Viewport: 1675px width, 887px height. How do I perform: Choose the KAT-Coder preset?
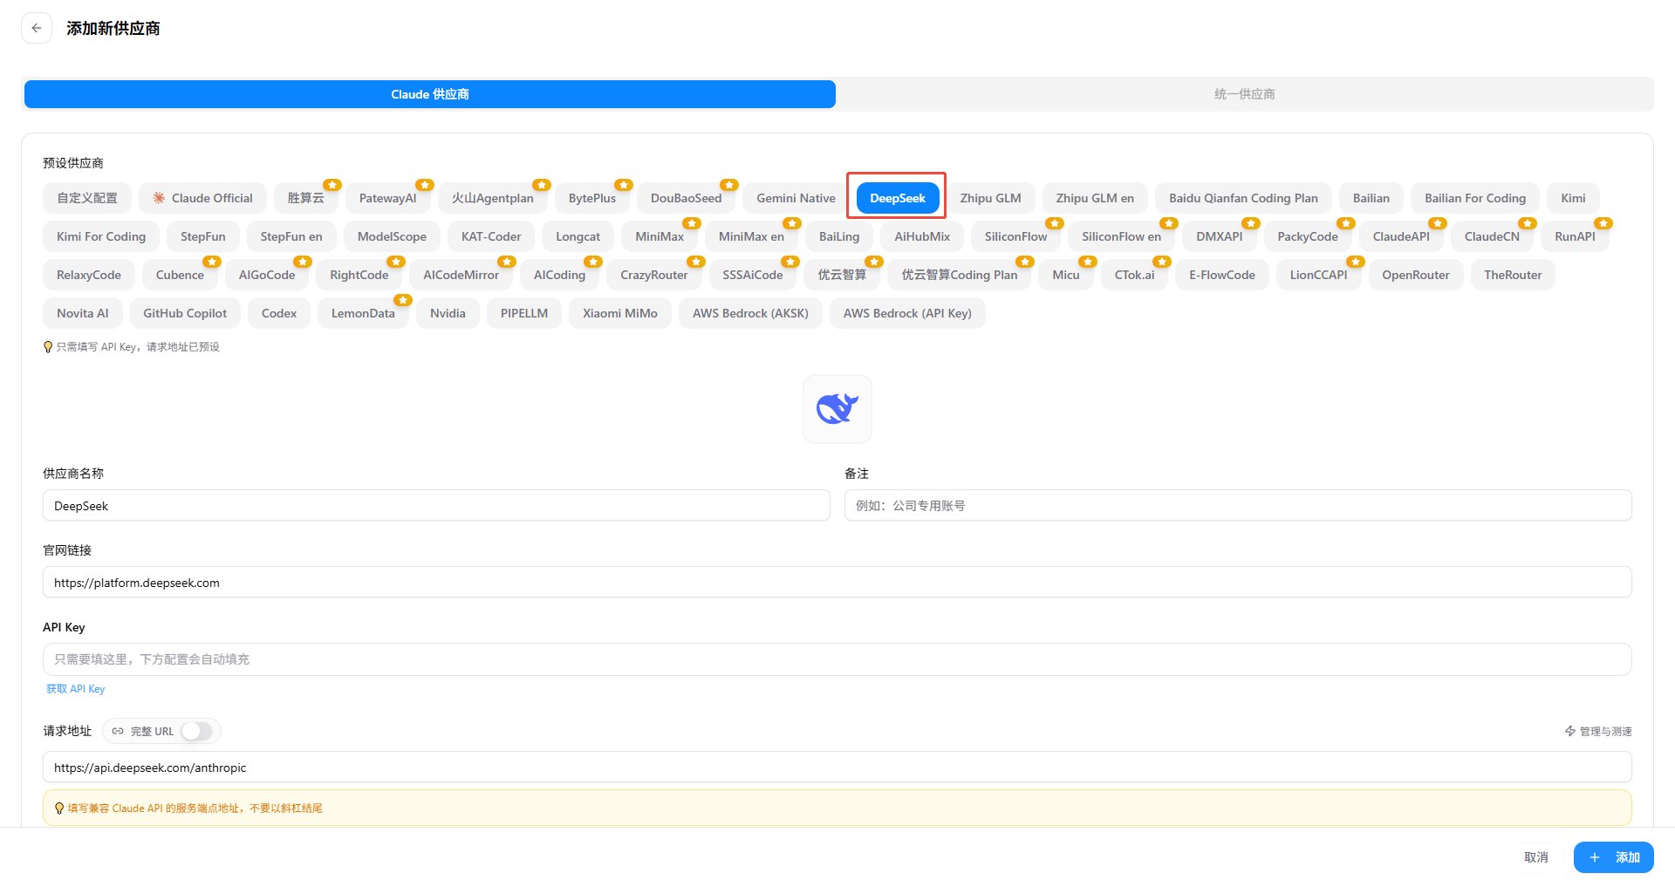[491, 236]
